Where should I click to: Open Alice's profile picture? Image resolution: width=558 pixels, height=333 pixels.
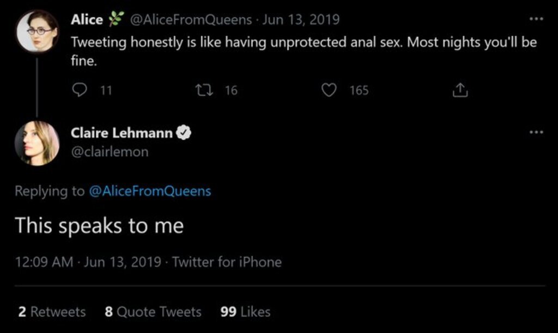37,31
